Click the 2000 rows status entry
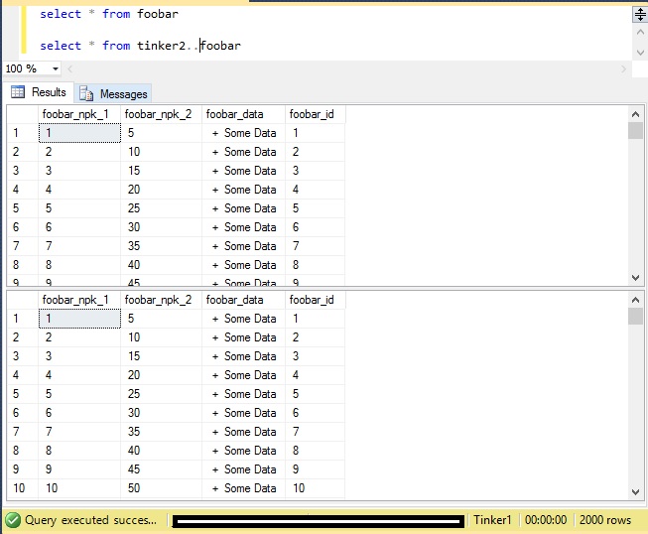Image resolution: width=648 pixels, height=534 pixels. pos(605,520)
